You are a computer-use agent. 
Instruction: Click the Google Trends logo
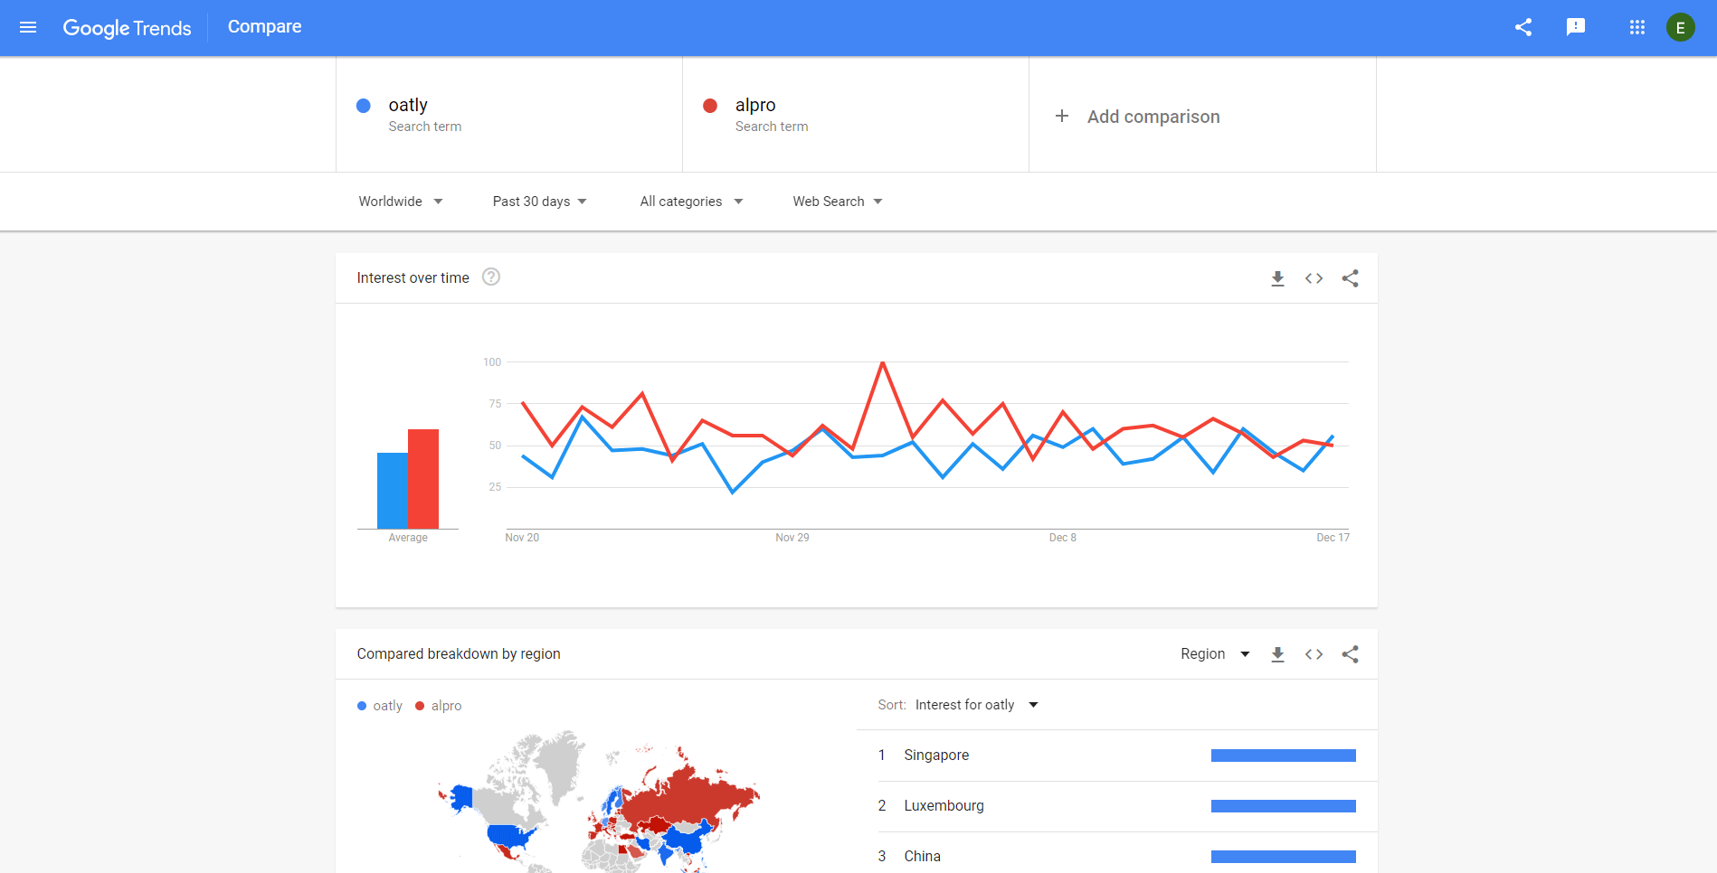(127, 28)
